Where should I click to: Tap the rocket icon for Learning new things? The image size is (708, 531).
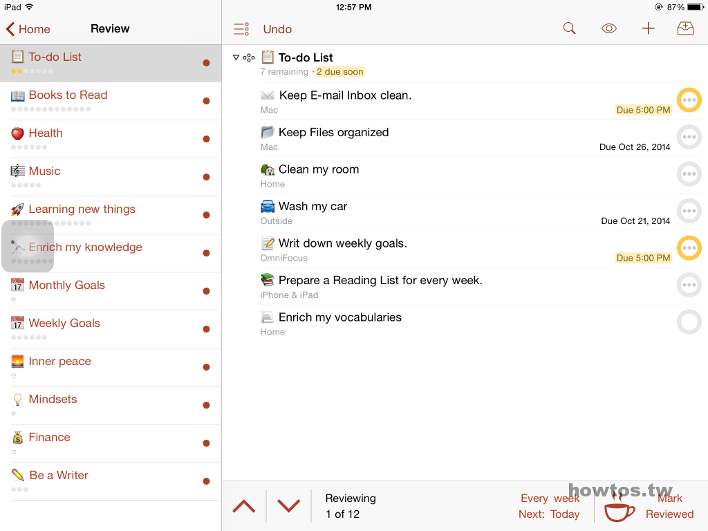pos(17,209)
